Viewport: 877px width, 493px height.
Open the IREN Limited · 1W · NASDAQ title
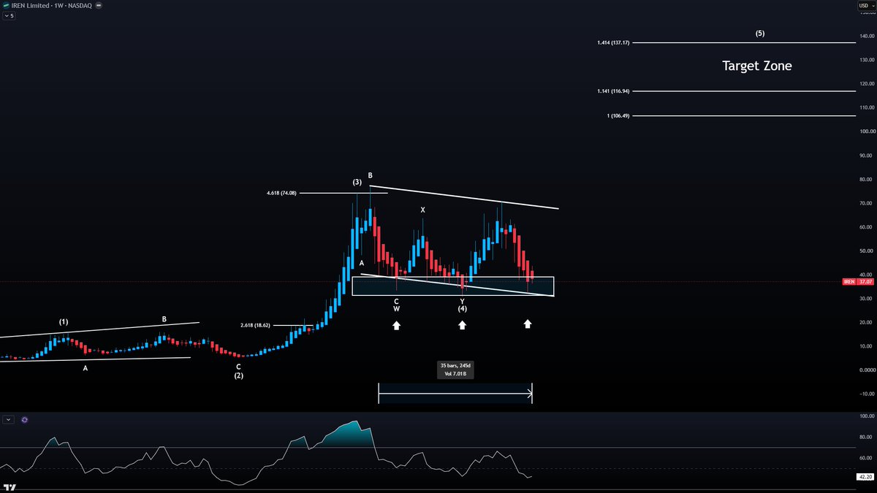[x=53, y=5]
